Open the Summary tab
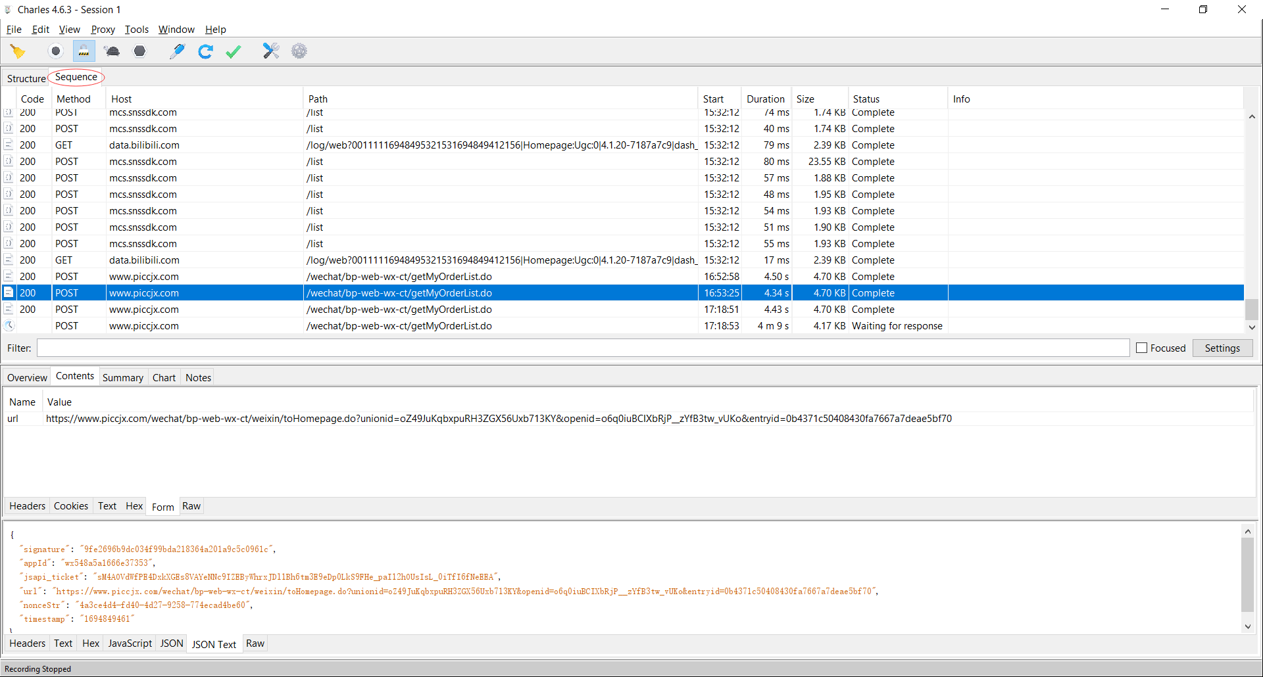Image resolution: width=1263 pixels, height=677 pixels. tap(123, 378)
